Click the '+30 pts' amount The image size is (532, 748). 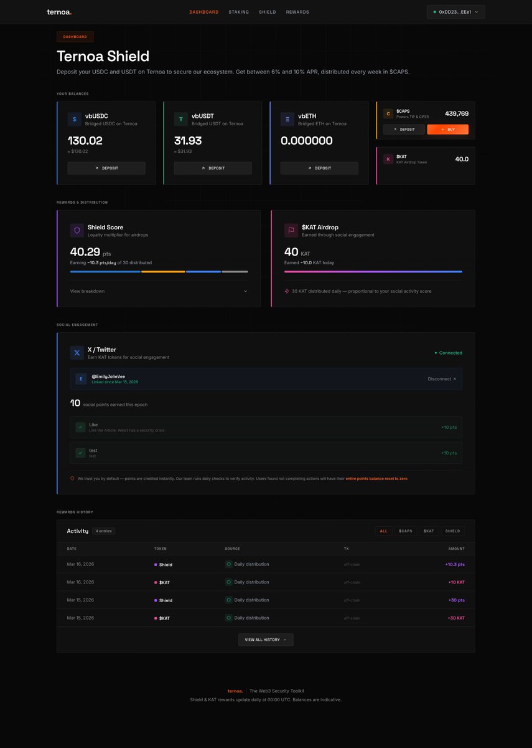[456, 600]
